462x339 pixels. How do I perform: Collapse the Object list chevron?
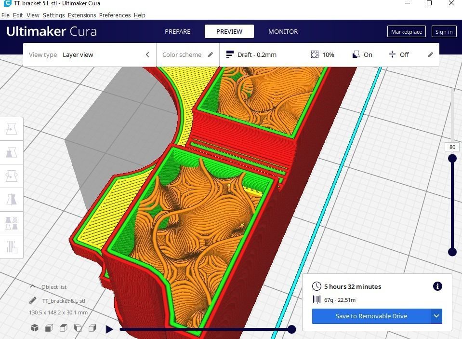[33, 286]
